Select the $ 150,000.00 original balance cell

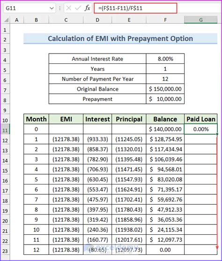click(165, 89)
